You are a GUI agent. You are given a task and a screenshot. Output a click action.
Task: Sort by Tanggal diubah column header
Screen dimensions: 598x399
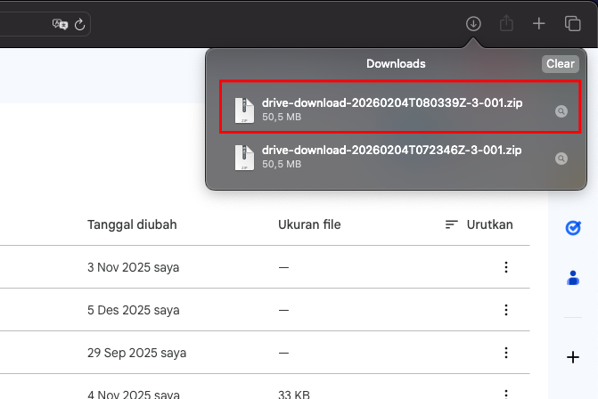132,224
